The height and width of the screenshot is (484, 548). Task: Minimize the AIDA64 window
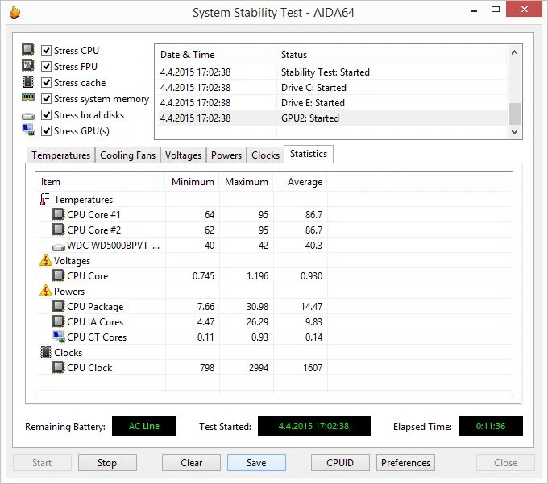(x=474, y=10)
